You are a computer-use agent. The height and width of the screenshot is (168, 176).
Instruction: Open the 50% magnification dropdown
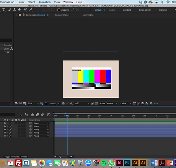(x=33, y=103)
